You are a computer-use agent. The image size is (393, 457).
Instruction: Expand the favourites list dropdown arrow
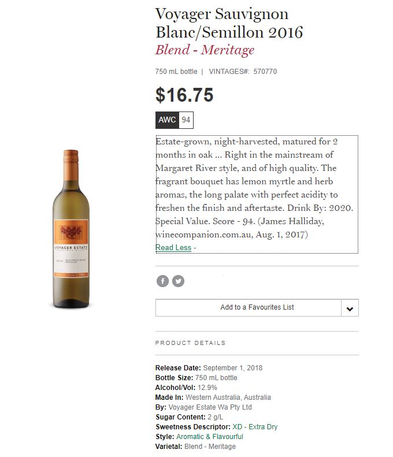(x=350, y=308)
